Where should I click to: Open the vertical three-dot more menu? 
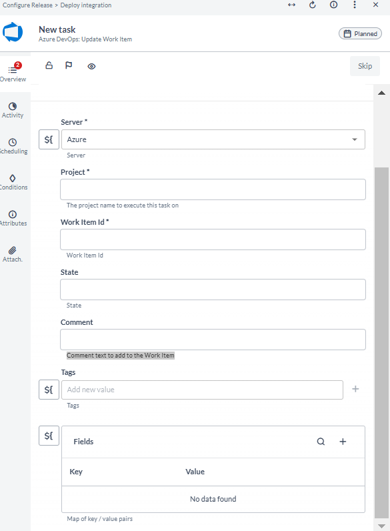click(355, 5)
